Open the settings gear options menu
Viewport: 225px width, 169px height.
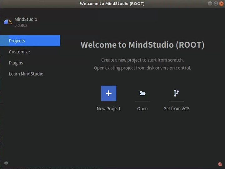pyautogui.click(x=6, y=163)
